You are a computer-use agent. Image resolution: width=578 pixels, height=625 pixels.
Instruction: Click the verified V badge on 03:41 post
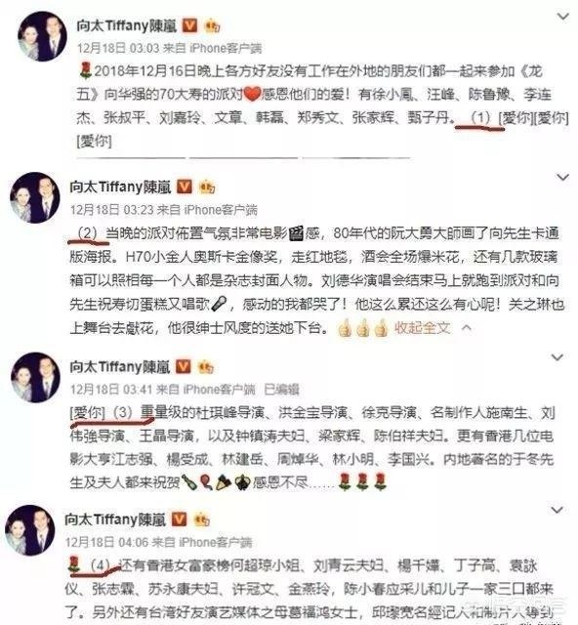click(x=183, y=366)
